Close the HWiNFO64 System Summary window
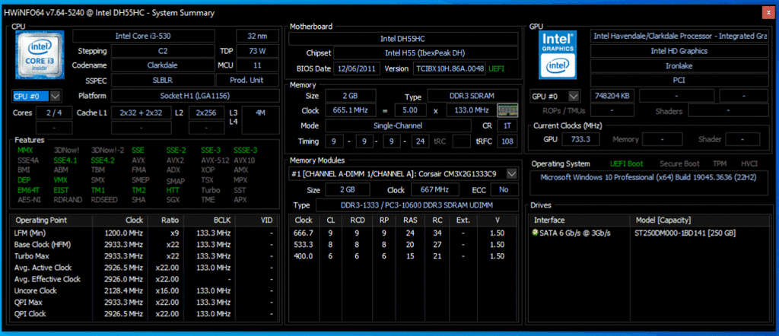The image size is (779, 336). 765,12
